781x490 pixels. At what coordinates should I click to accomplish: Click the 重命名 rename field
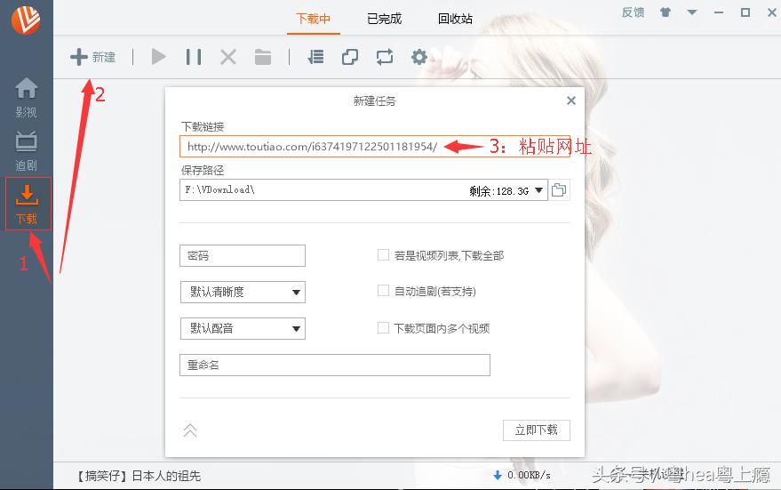pyautogui.click(x=335, y=365)
